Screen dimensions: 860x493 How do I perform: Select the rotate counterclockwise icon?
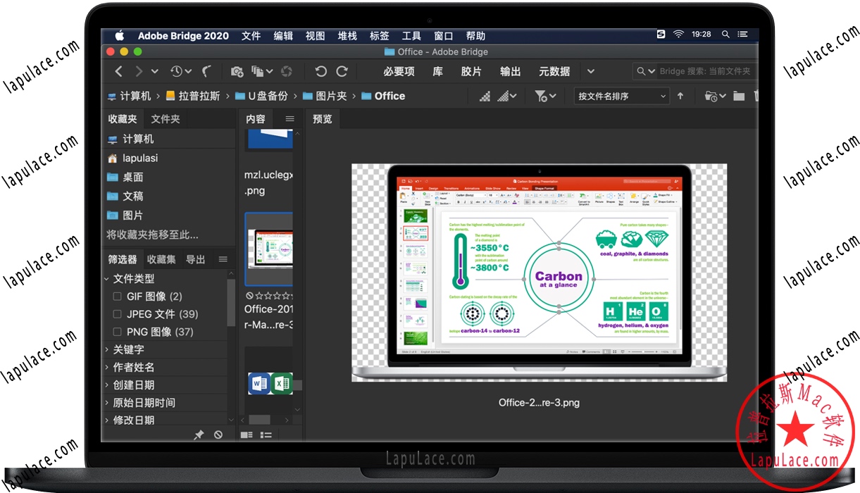pyautogui.click(x=320, y=71)
